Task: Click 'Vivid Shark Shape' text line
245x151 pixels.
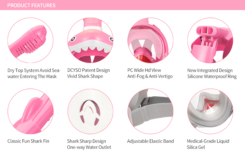Action: click(x=85, y=76)
